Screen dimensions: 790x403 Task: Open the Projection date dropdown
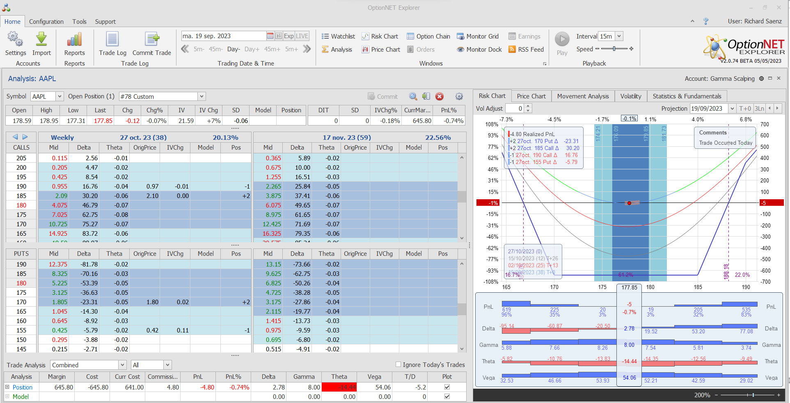point(732,108)
